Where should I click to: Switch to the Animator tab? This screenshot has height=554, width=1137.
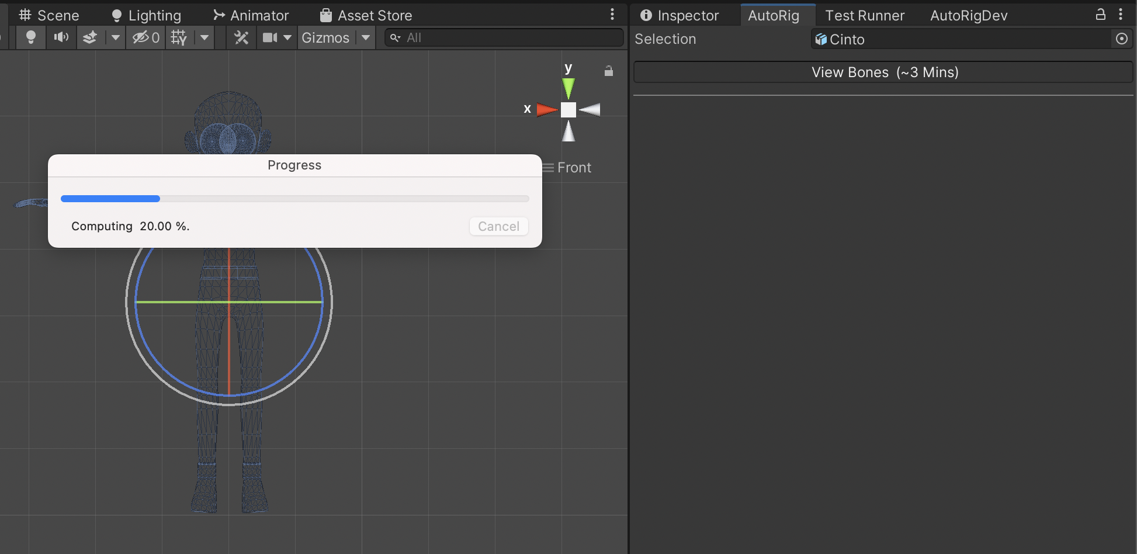(251, 15)
